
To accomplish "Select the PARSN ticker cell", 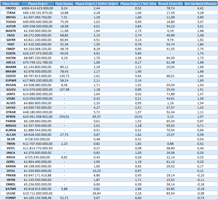I will [x=11, y=121].
